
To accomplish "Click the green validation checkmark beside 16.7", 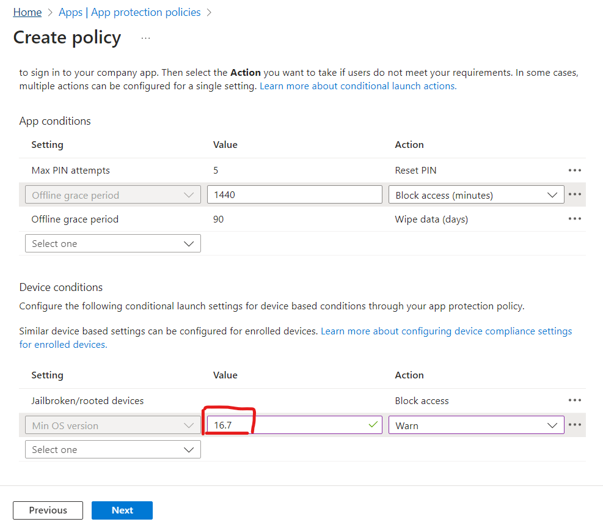I will (373, 424).
